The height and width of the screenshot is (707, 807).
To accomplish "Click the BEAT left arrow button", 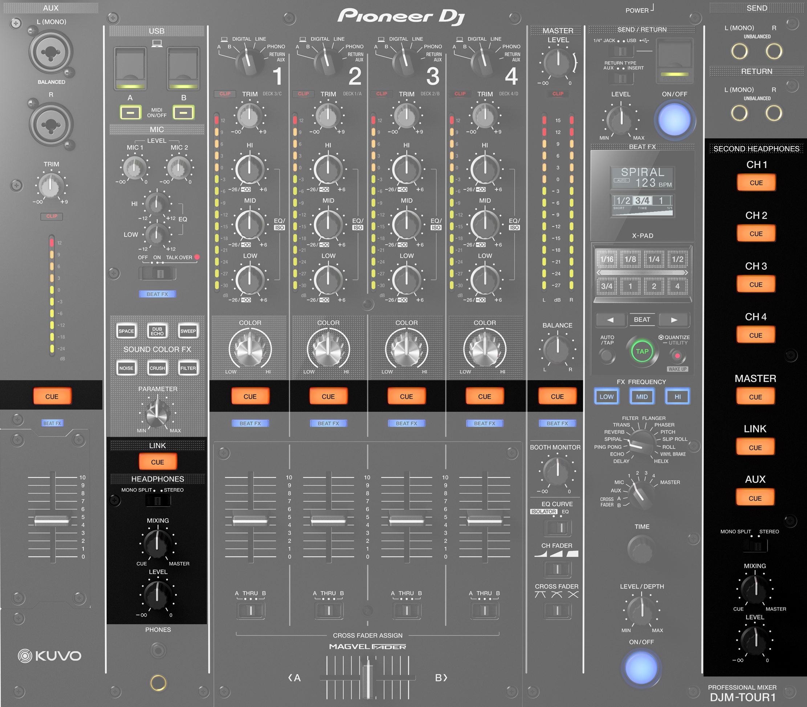I will pos(610,320).
